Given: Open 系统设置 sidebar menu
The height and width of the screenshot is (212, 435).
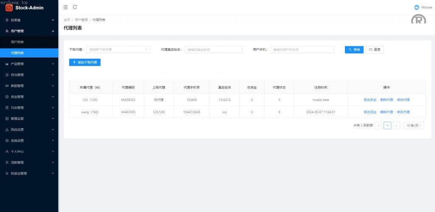Looking at the screenshot, I should (29, 140).
